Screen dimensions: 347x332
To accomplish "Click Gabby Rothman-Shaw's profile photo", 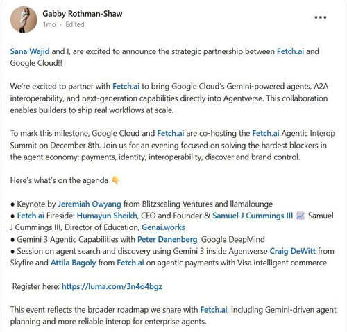I will pos(24,19).
